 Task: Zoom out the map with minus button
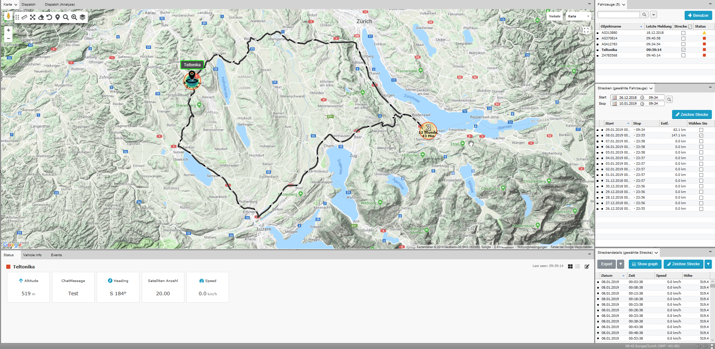8,38
